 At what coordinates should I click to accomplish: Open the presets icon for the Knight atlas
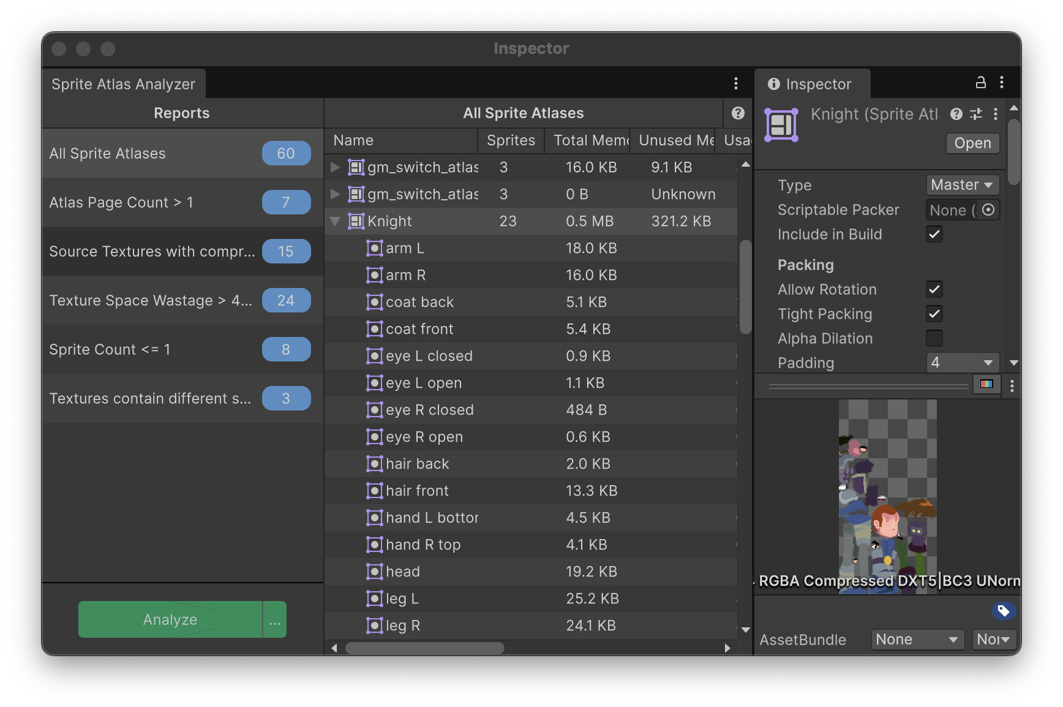pyautogui.click(x=976, y=114)
